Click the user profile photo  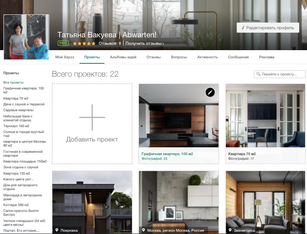[26, 37]
